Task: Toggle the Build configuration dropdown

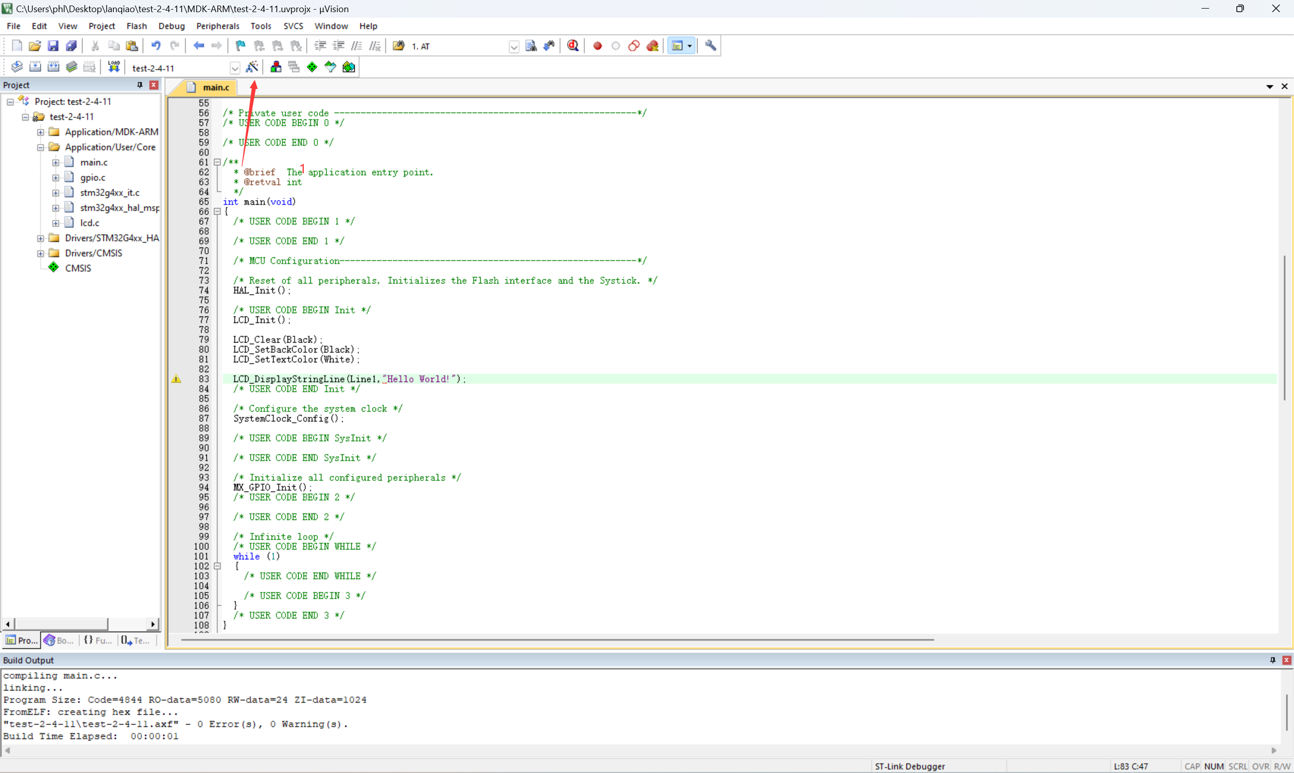Action: pos(234,66)
